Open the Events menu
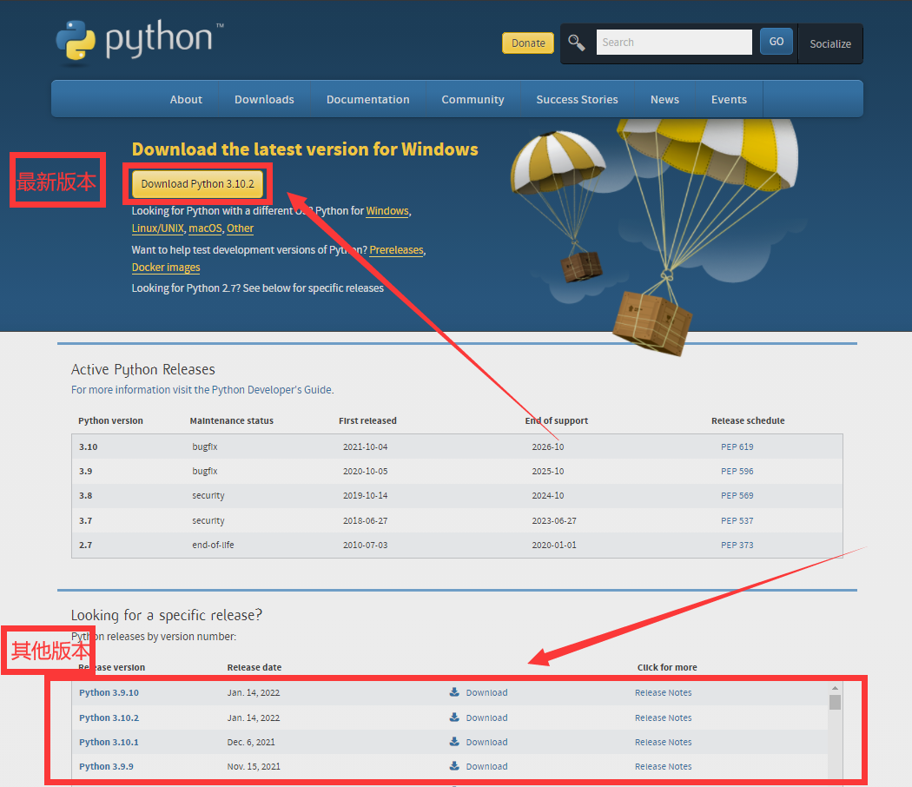 point(729,100)
